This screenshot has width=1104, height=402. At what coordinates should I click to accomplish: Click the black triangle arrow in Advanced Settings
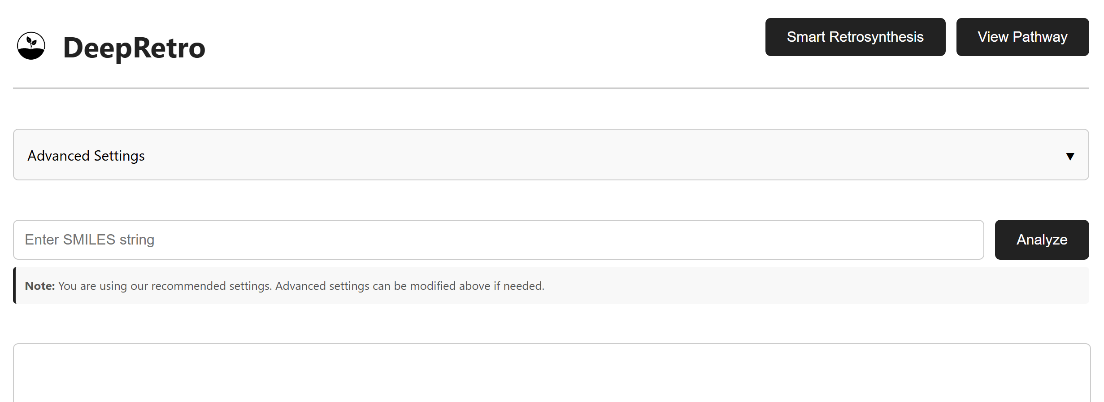pyautogui.click(x=1070, y=156)
